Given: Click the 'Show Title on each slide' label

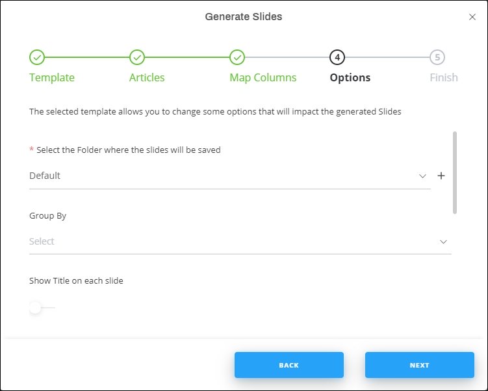Looking at the screenshot, I should (x=76, y=280).
